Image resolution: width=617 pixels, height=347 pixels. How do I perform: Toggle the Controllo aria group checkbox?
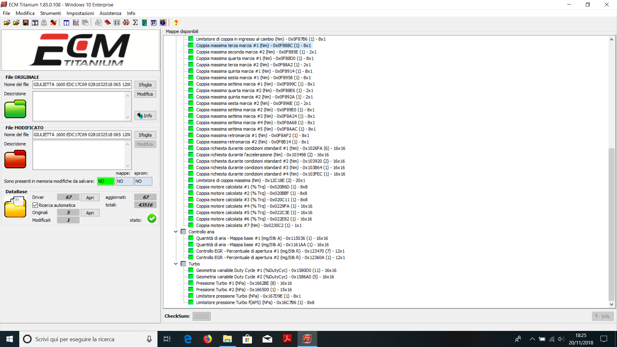(183, 232)
